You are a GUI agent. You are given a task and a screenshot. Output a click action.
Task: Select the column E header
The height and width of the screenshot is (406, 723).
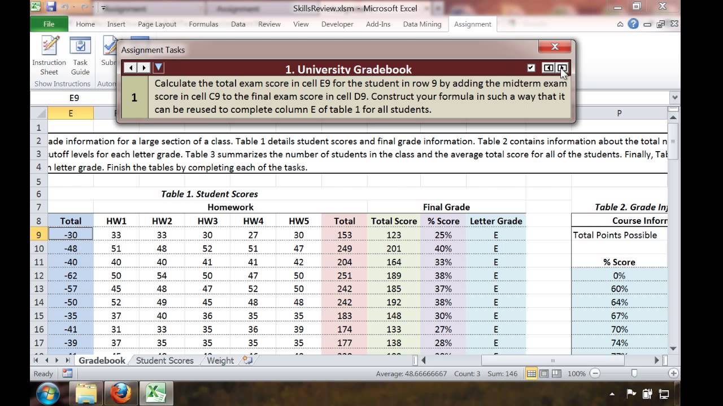[71, 113]
